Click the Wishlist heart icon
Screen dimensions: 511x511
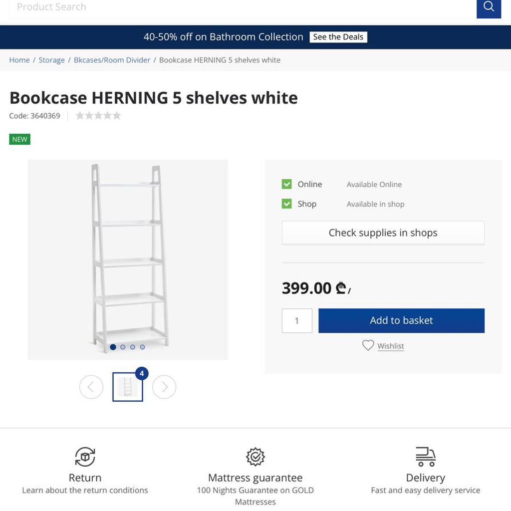368,345
